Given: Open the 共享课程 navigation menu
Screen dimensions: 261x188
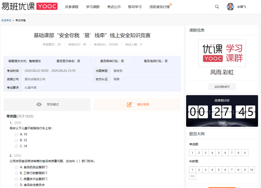Looking at the screenshot, I should pyautogui.click(x=72, y=7).
